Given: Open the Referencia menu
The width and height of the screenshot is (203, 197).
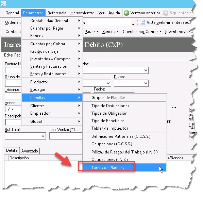Looking at the screenshot, I should click(x=57, y=13).
